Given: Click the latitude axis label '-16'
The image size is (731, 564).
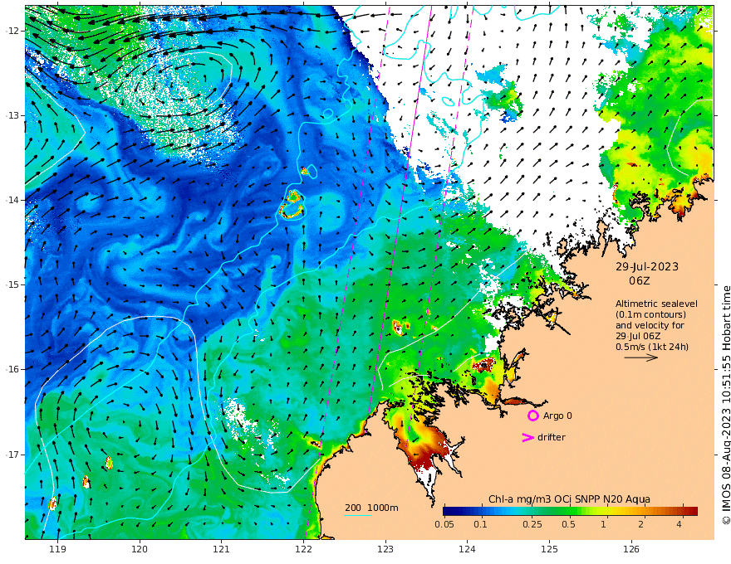Looking at the screenshot, I should pos(12,369).
